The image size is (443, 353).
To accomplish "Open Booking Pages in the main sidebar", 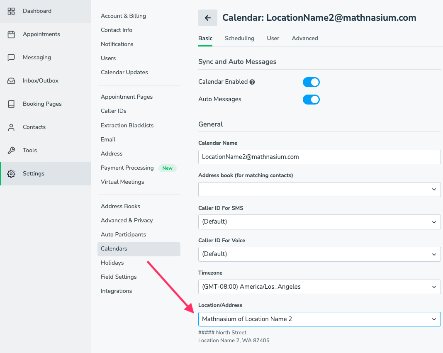I will pos(46,104).
